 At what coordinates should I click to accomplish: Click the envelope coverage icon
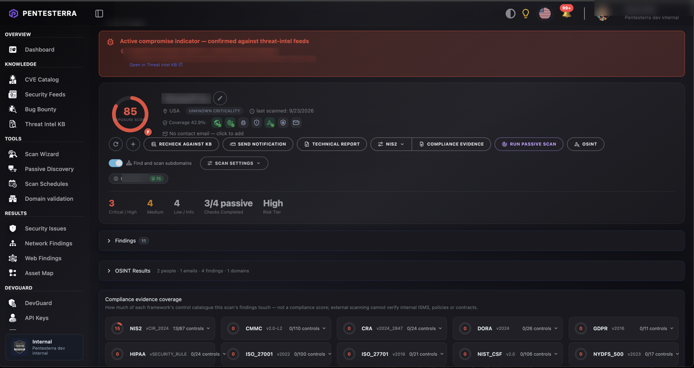tap(296, 123)
